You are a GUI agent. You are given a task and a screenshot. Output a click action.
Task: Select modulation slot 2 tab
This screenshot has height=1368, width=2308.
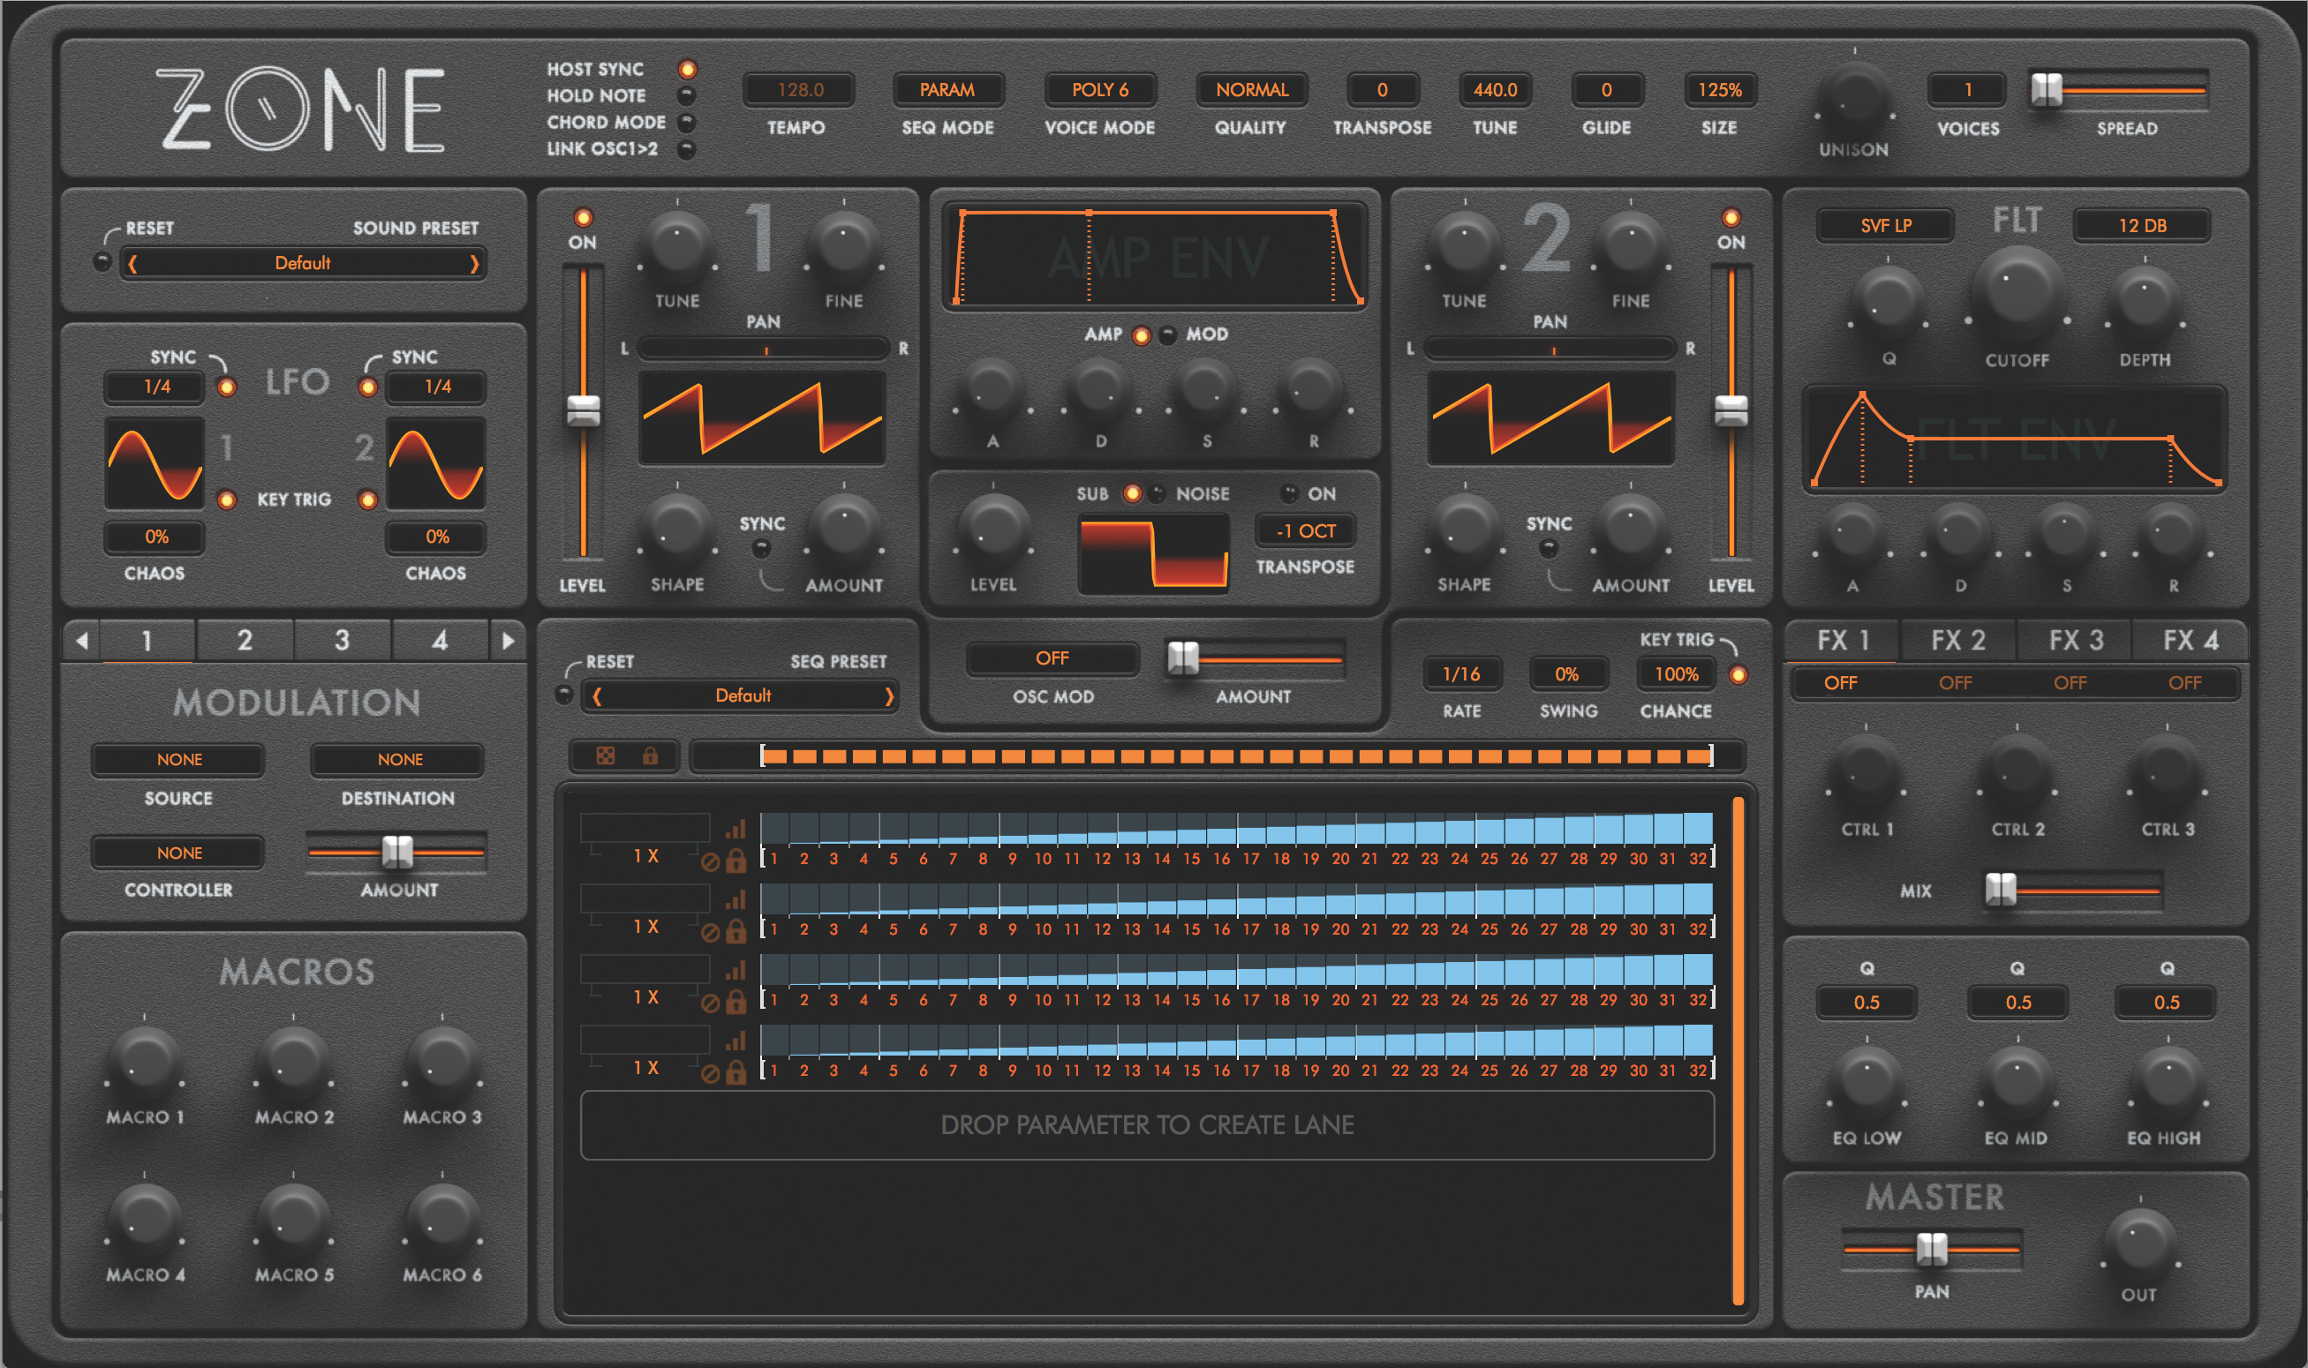245,640
